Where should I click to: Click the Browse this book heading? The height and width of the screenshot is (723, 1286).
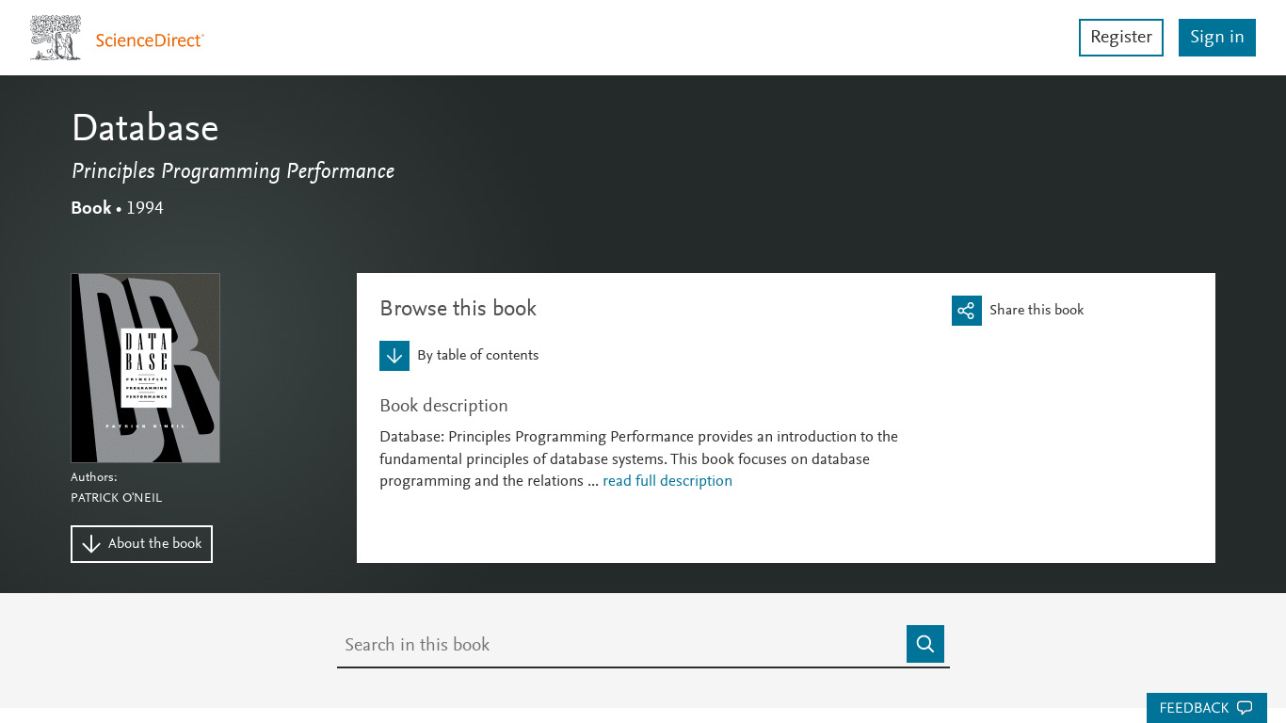pos(458,309)
